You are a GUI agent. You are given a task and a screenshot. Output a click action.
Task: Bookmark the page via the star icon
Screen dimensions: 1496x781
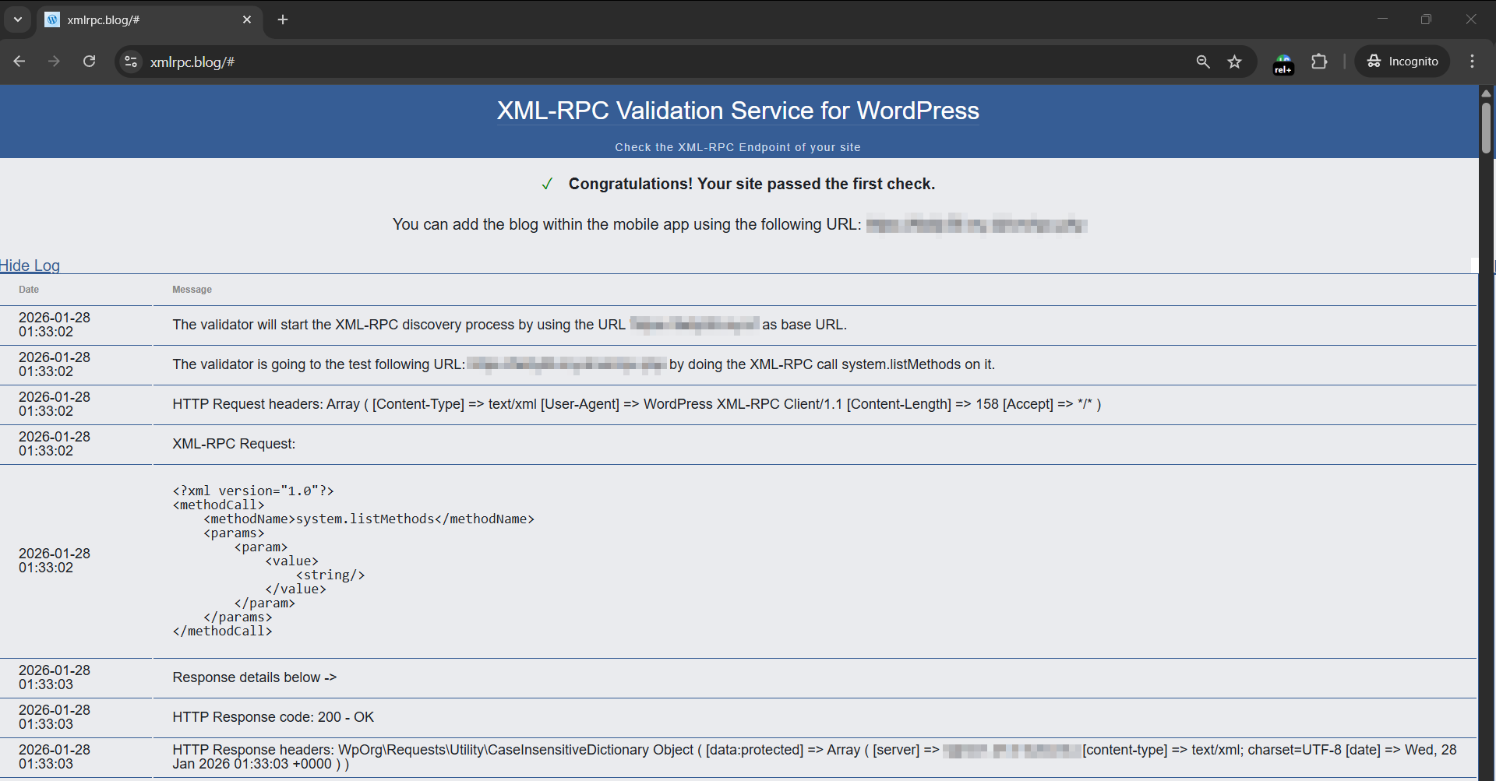pyautogui.click(x=1235, y=62)
